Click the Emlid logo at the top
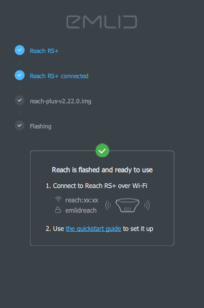204x308 pixels. pyautogui.click(x=102, y=22)
